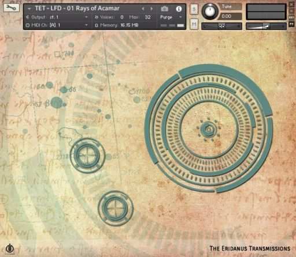The width and height of the screenshot is (296, 257).
Task: Minimize instrument view with the minus button
Action: point(291,11)
